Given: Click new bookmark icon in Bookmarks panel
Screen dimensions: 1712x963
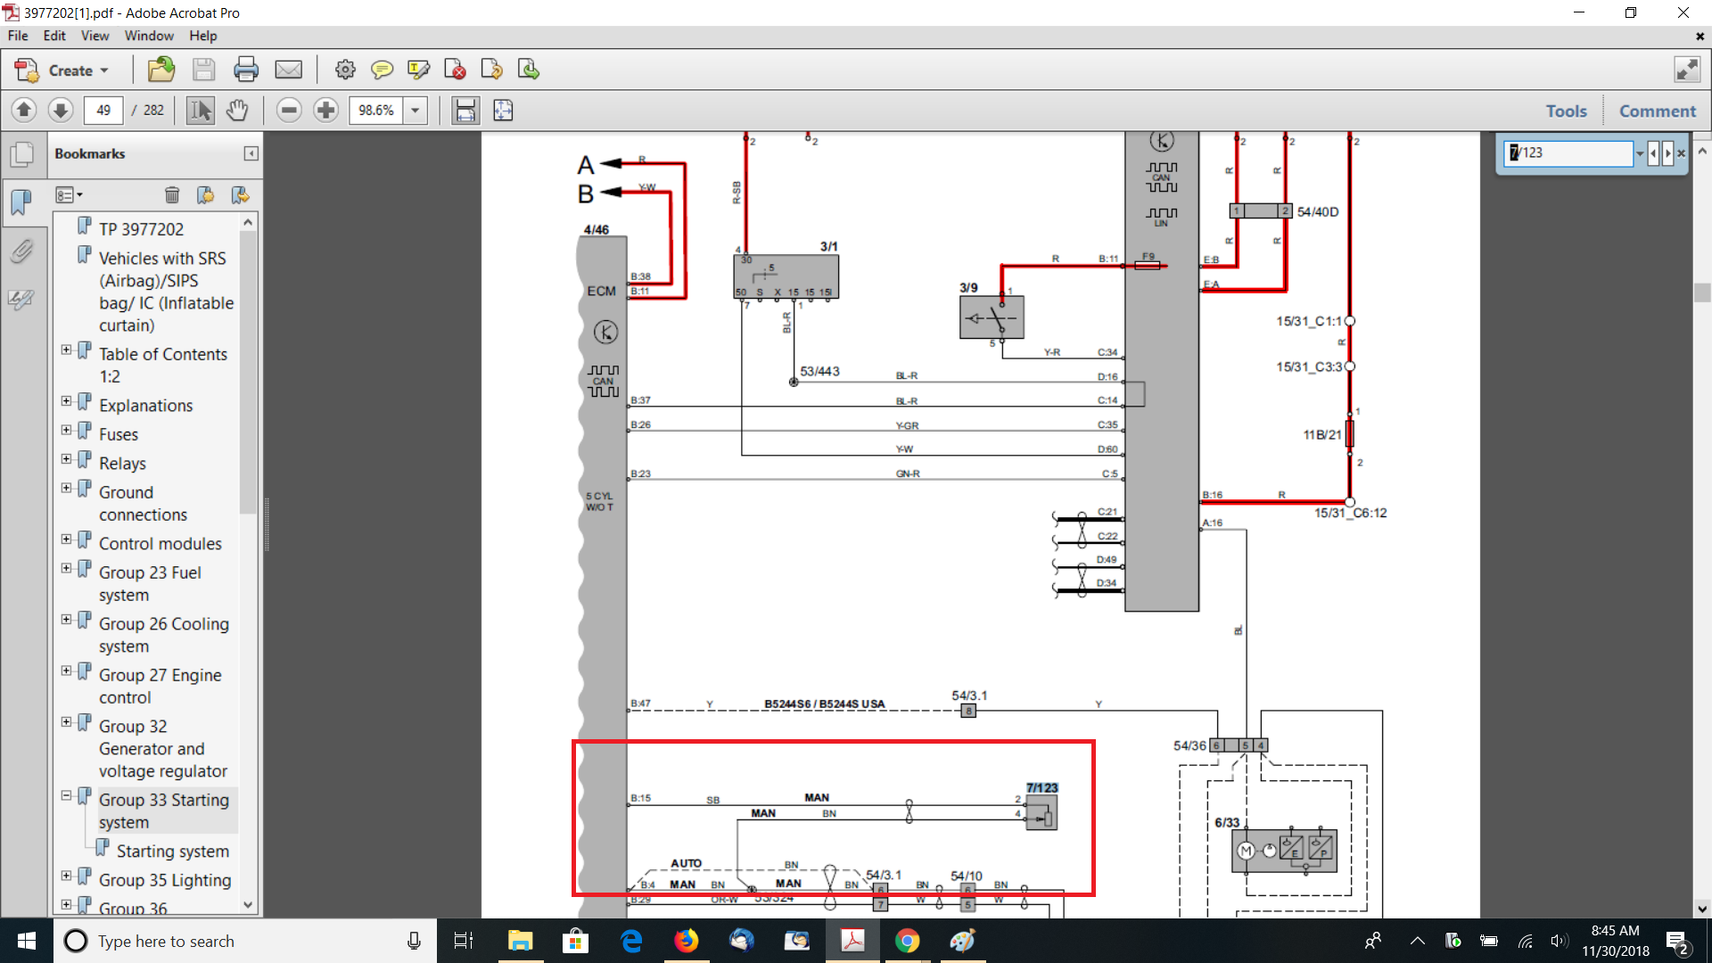Looking at the screenshot, I should [205, 195].
